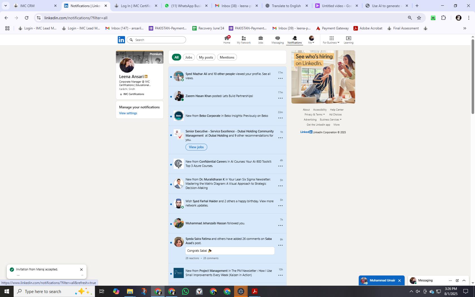This screenshot has height=297, width=475.
Task: Open Messaging overlay options ellipsis
Action: click(450, 281)
